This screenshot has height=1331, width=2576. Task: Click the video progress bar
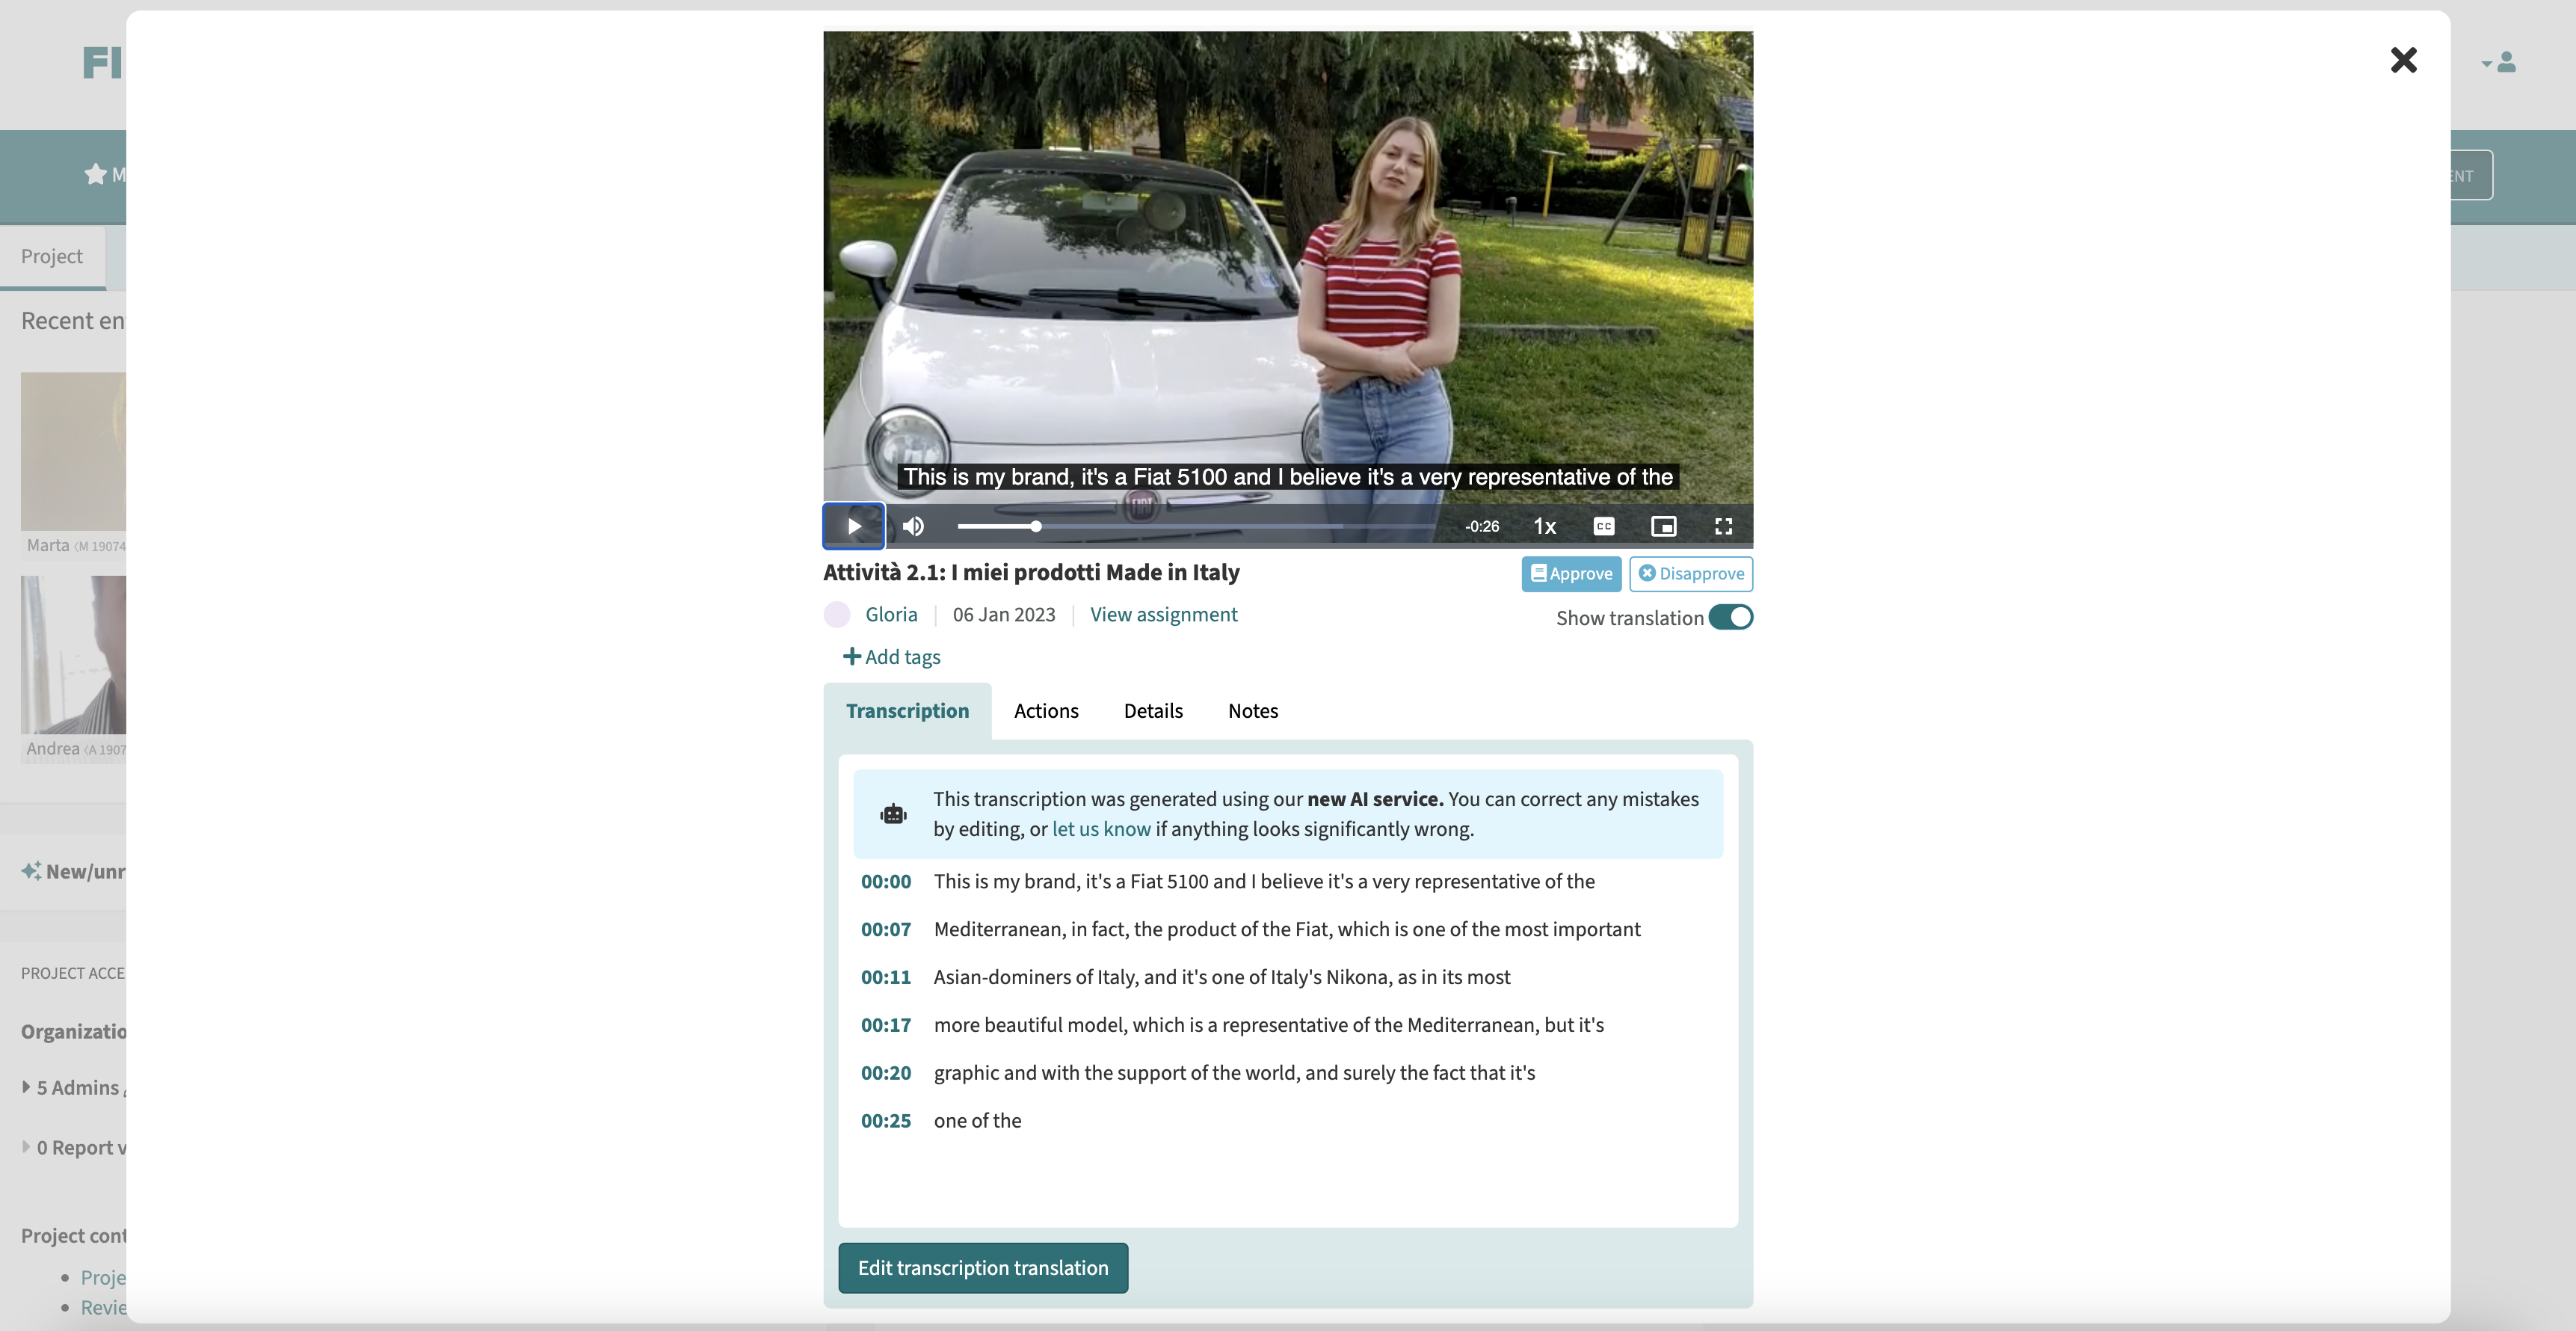pyautogui.click(x=1200, y=526)
